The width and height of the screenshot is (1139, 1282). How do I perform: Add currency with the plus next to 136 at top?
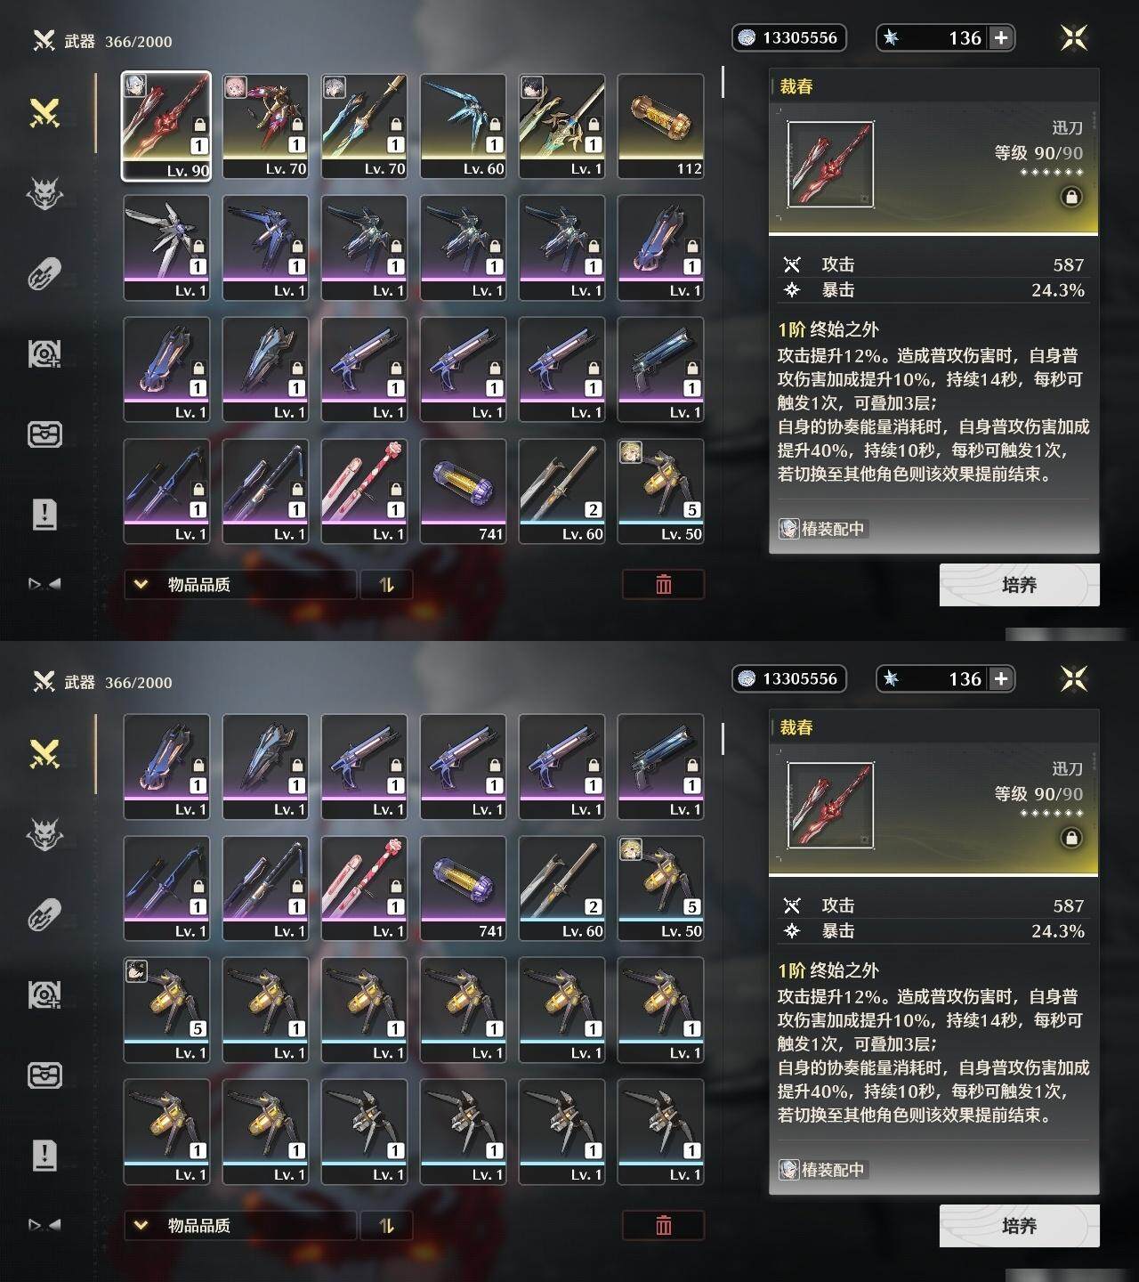pos(1001,37)
